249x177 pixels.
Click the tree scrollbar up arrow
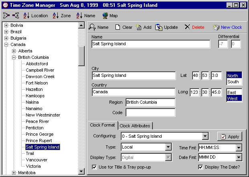[x=81, y=25]
